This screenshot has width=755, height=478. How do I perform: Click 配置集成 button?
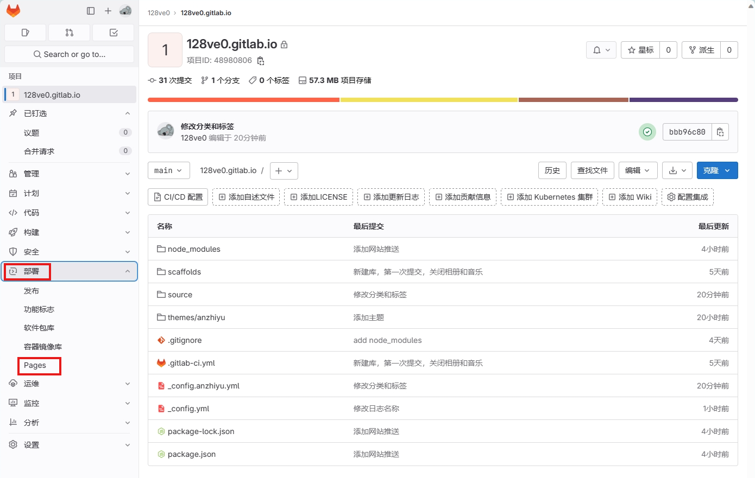click(x=687, y=197)
